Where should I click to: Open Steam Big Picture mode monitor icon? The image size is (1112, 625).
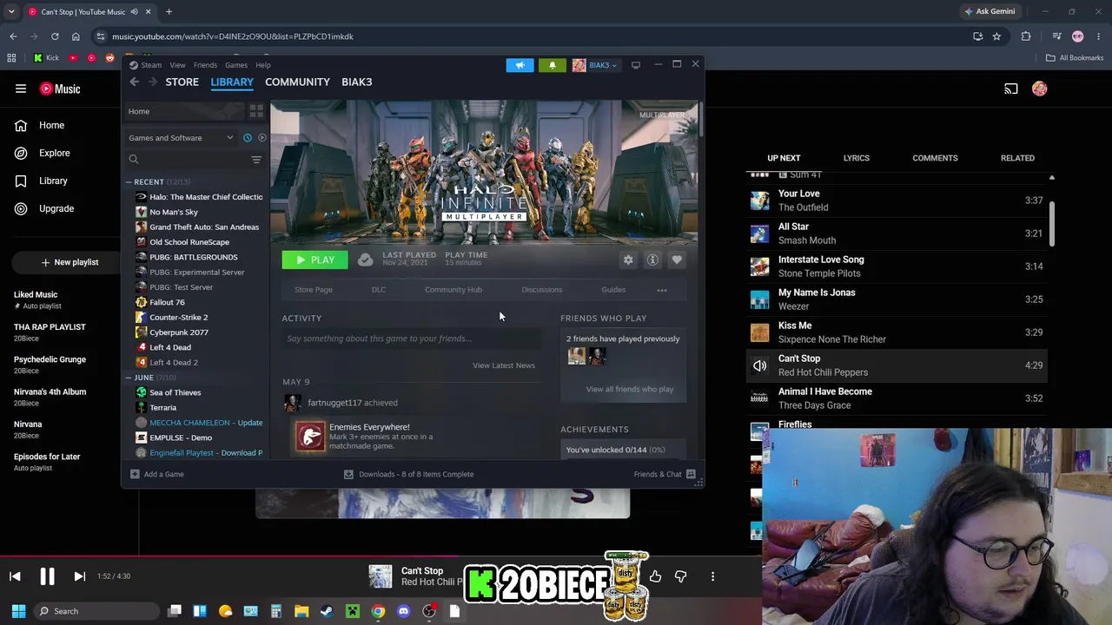click(636, 65)
